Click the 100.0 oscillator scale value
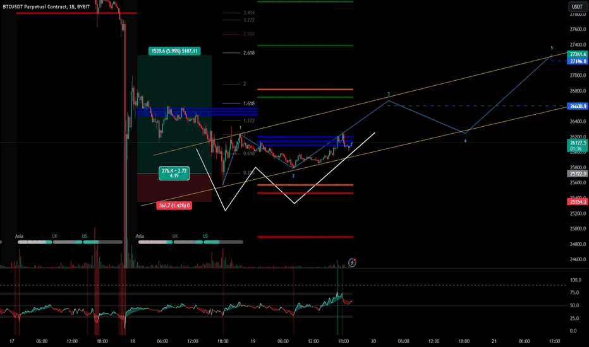This screenshot has height=347, width=589. pyautogui.click(x=576, y=280)
